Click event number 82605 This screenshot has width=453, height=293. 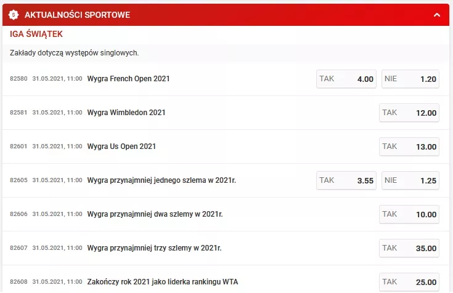click(18, 180)
